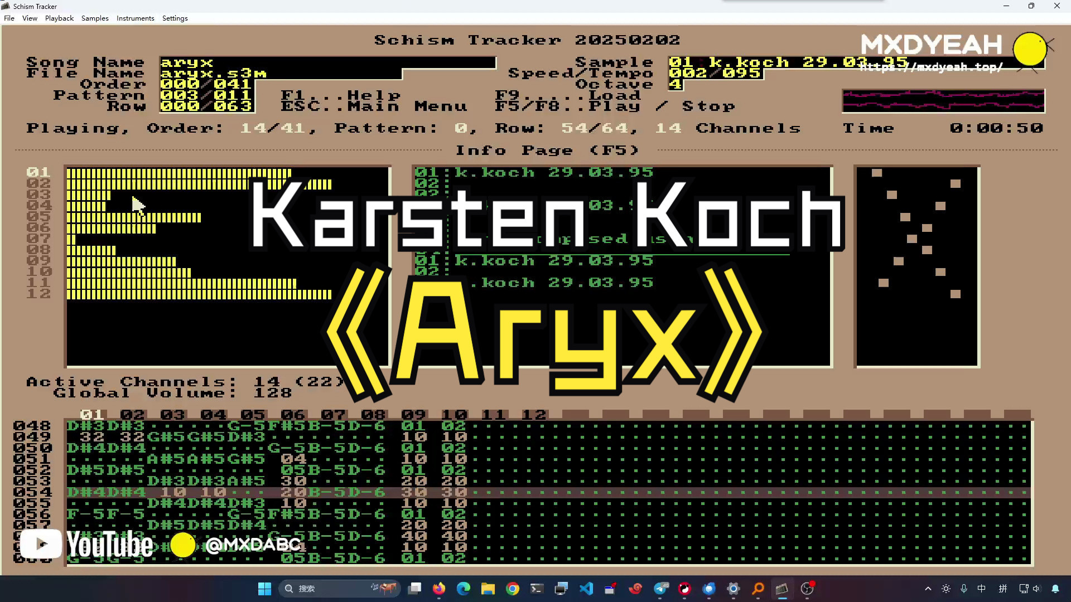Expand hidden system tray icons chevron
Image resolution: width=1071 pixels, height=602 pixels.
pyautogui.click(x=928, y=589)
